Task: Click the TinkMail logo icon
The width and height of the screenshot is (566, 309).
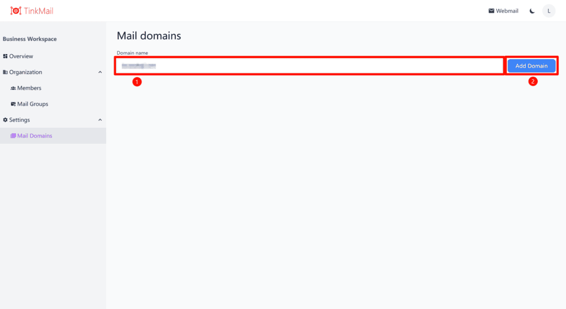Action: pyautogui.click(x=15, y=11)
